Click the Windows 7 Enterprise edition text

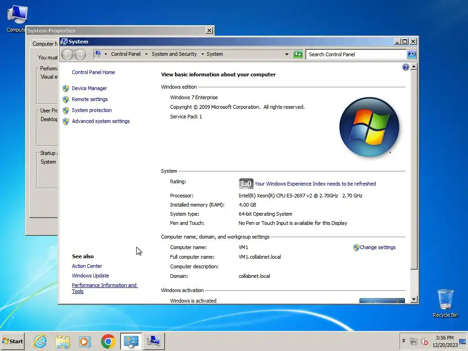click(x=194, y=98)
